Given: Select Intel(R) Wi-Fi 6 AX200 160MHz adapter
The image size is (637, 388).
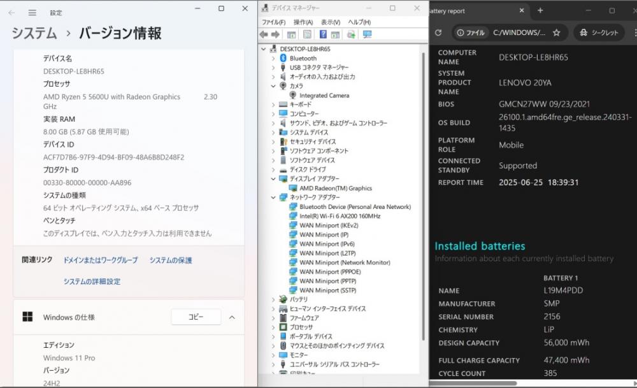Looking at the screenshot, I should coord(340,216).
